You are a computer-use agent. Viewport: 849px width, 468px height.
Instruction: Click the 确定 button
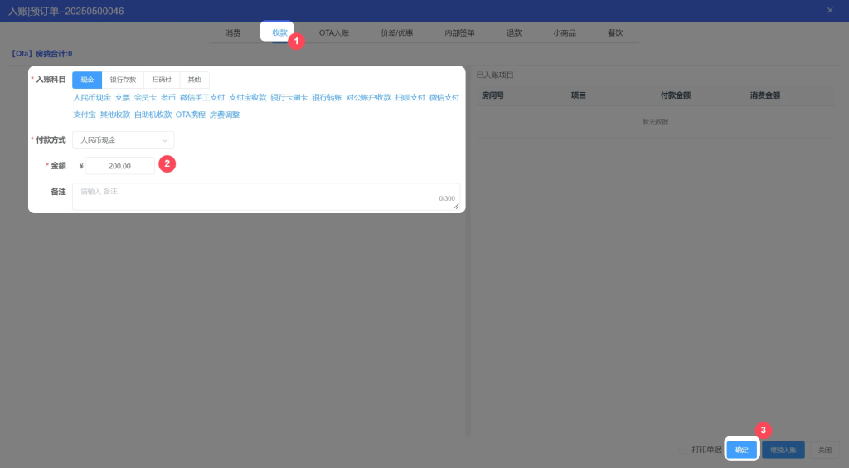pyautogui.click(x=741, y=450)
